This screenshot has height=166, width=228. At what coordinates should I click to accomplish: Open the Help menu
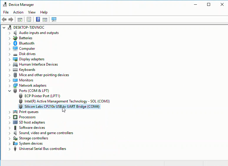pos(44,12)
